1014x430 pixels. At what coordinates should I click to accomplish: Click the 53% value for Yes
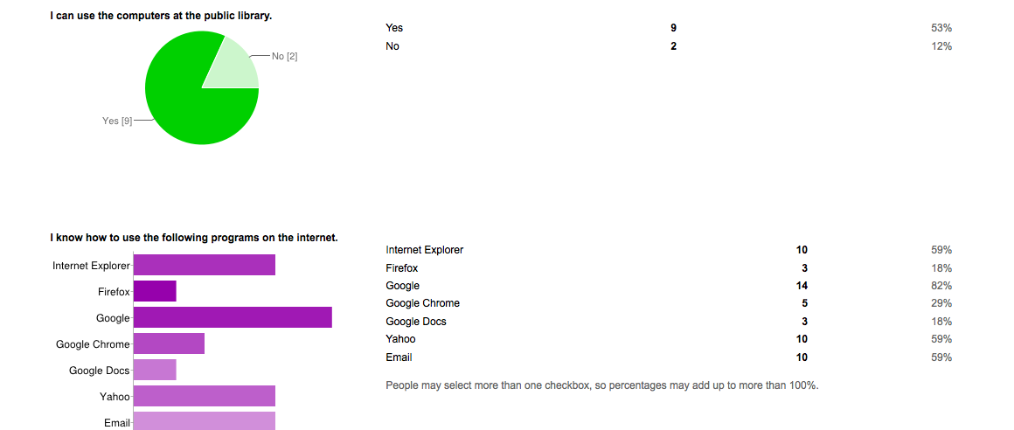point(941,28)
